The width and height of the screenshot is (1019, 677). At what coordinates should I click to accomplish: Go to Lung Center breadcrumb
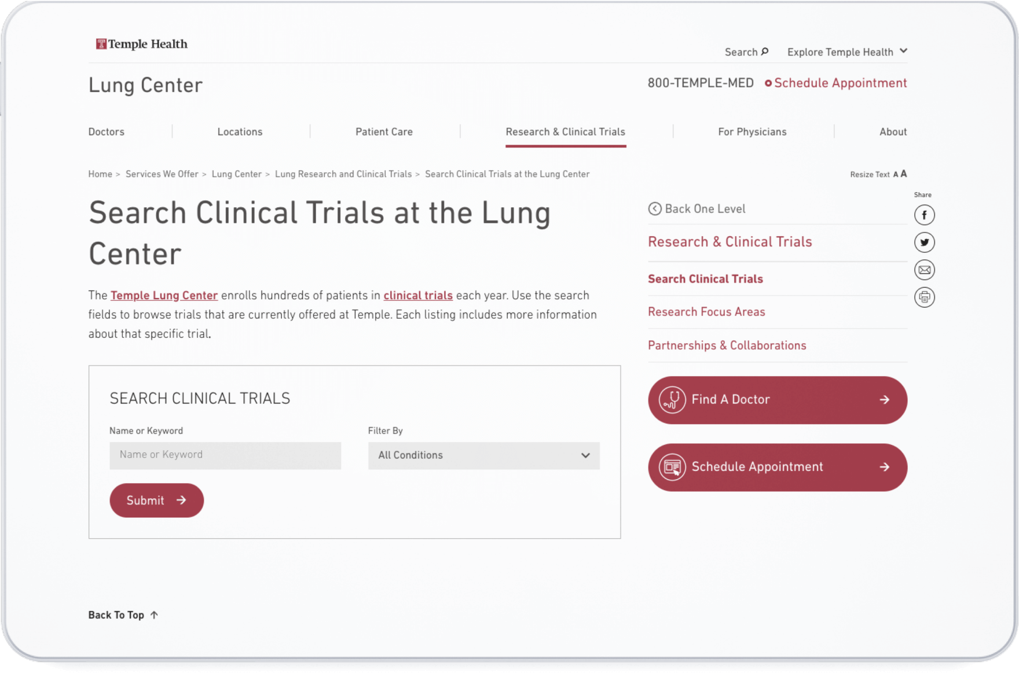[237, 174]
